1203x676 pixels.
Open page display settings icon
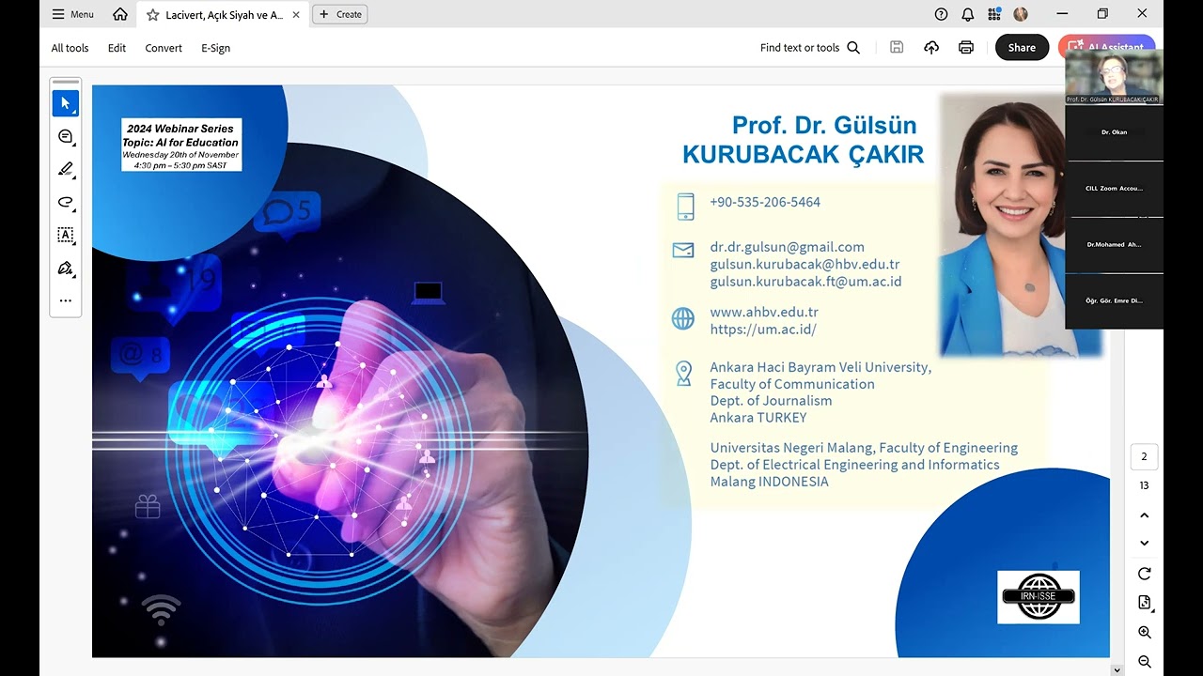coord(1144,602)
